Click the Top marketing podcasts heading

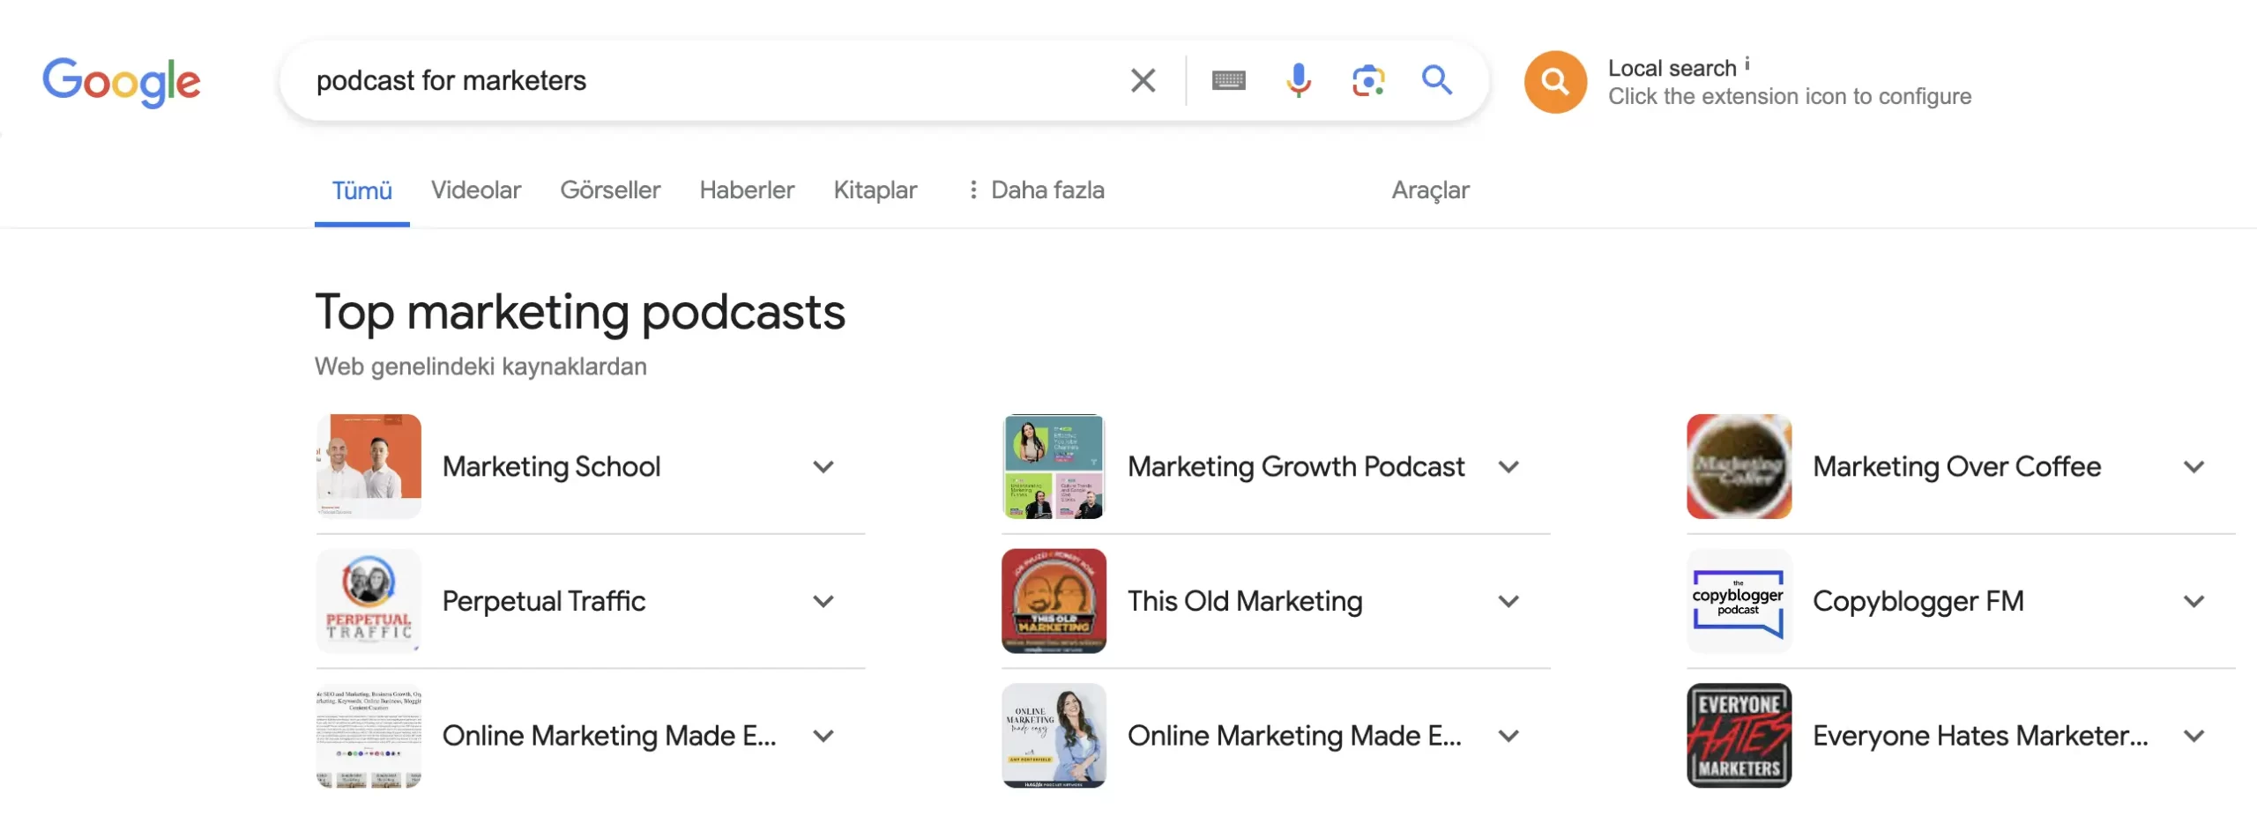click(580, 313)
